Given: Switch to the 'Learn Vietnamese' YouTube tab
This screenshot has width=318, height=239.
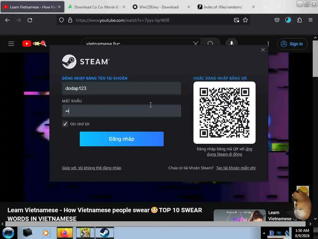Looking at the screenshot, I should pos(32,7).
